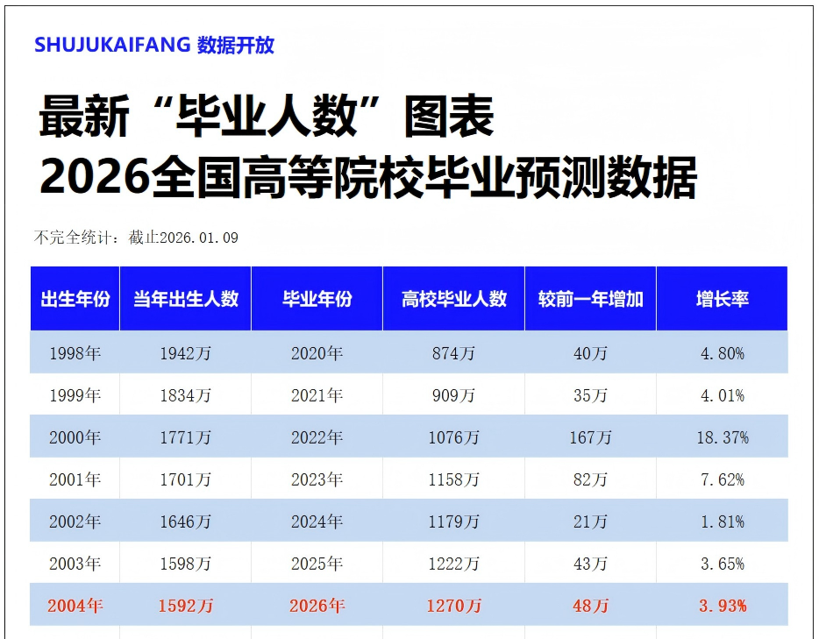Click the 2021年 graduation year cell
Image resolution: width=819 pixels, height=639 pixels.
317,395
